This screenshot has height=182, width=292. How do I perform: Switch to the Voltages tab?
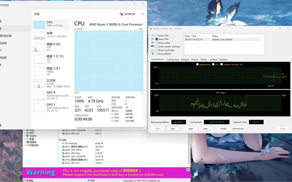point(185,59)
